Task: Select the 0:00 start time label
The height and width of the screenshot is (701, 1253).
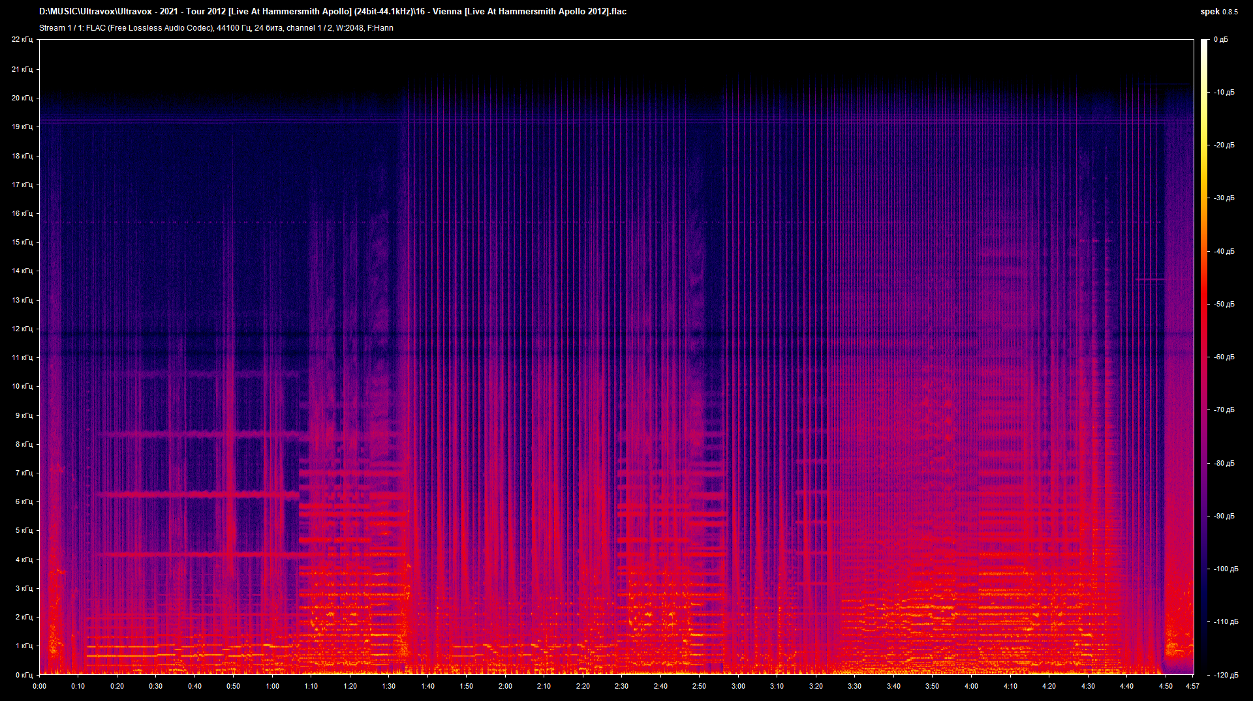Action: click(40, 686)
